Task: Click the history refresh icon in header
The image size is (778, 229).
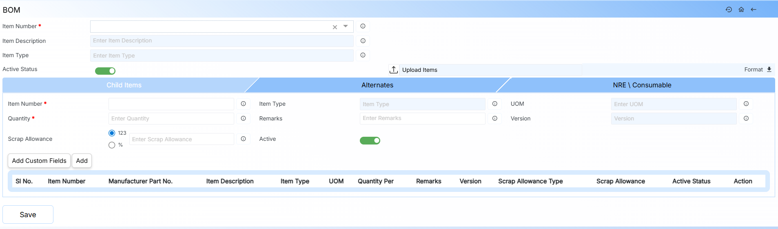Action: click(729, 9)
